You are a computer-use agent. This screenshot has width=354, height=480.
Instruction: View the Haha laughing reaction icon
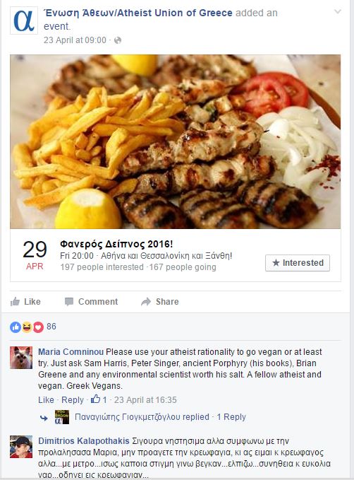point(27,327)
